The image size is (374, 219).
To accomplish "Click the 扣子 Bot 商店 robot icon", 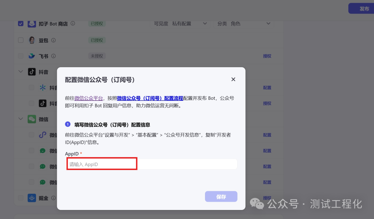I will (32, 24).
